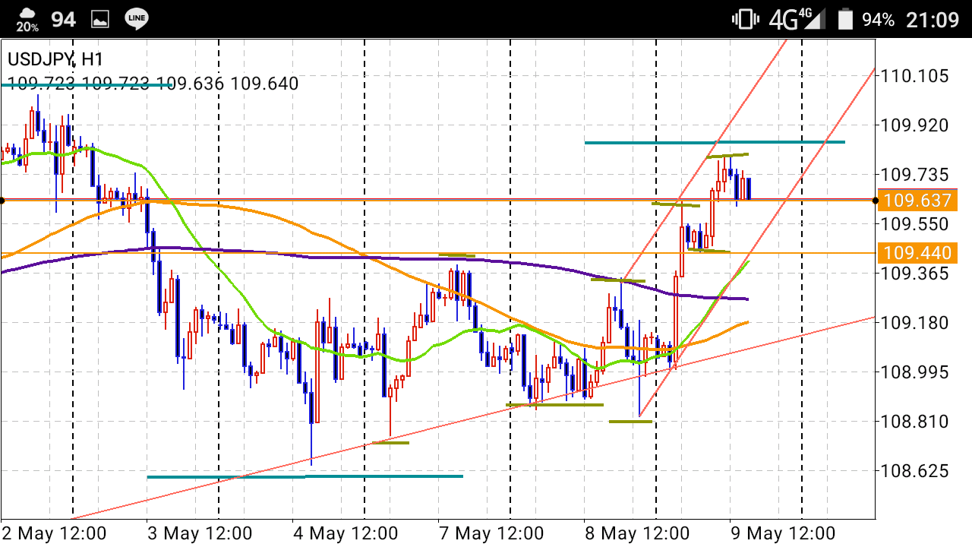Tap the LINE notification icon

(x=137, y=19)
